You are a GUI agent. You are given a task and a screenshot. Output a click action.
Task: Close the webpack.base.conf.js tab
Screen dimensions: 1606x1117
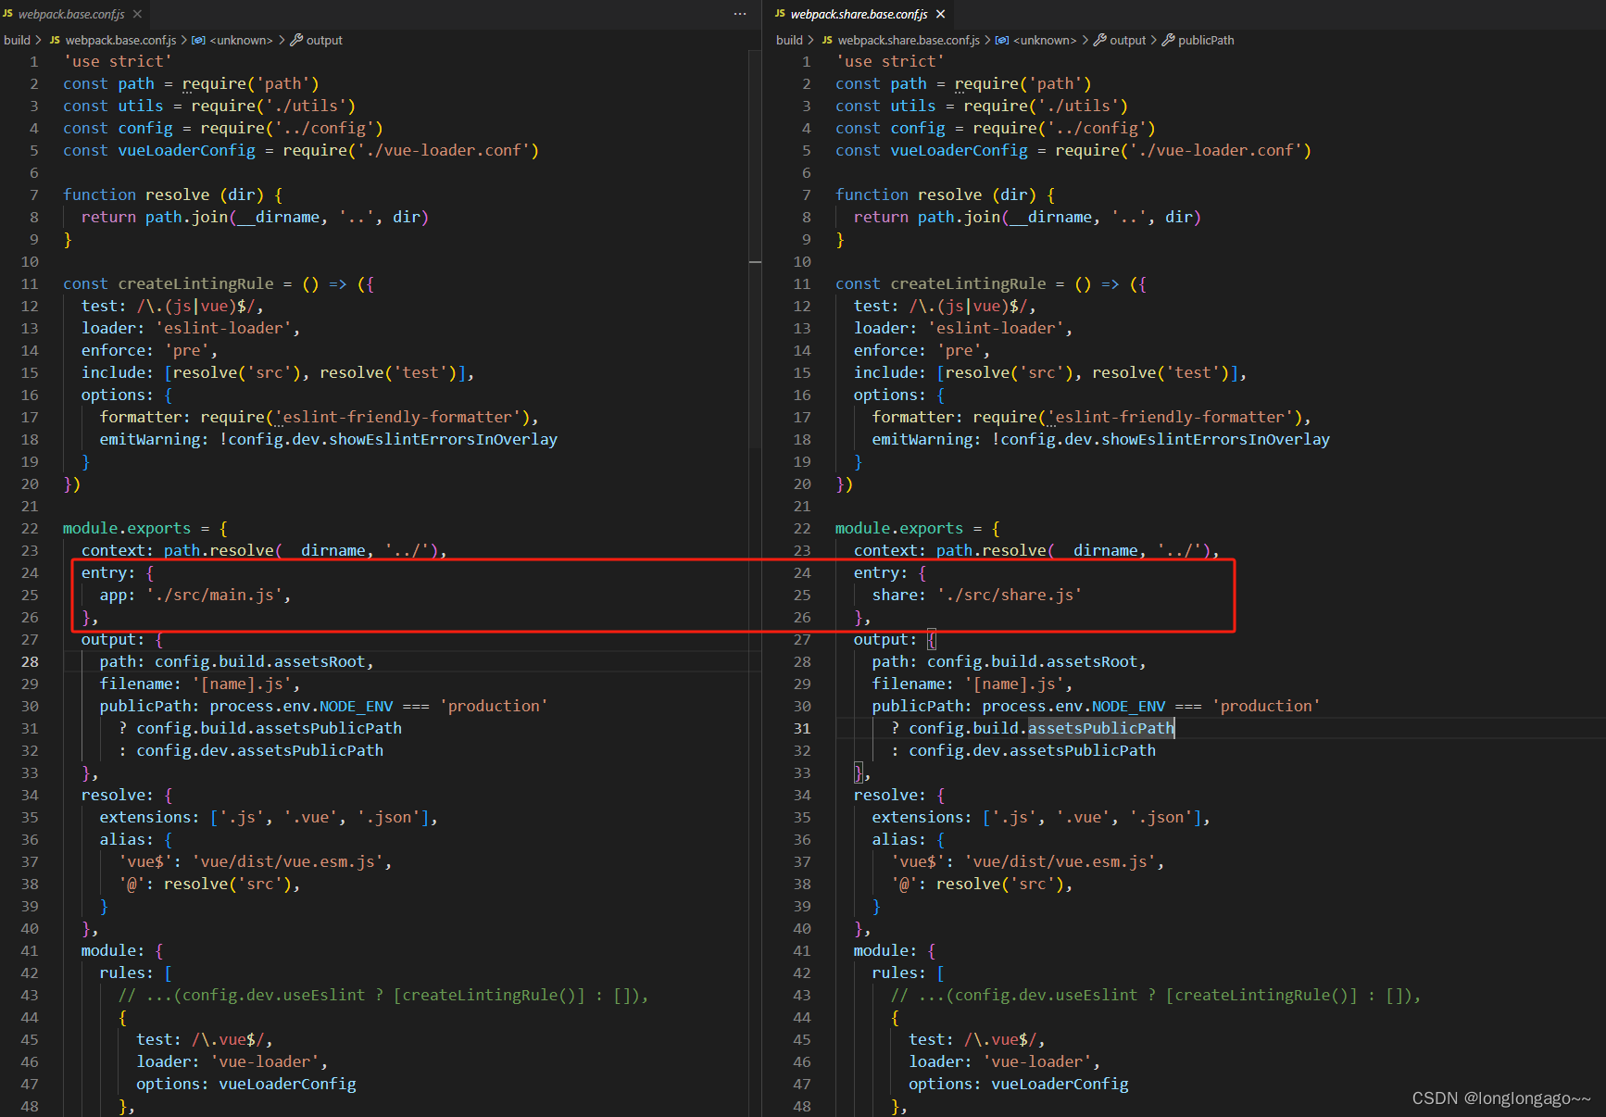pos(137,14)
